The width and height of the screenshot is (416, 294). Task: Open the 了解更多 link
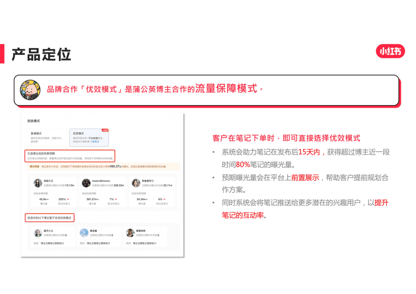click(95, 142)
